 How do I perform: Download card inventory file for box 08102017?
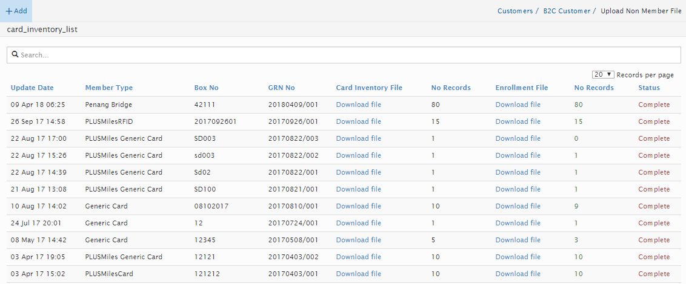358,206
